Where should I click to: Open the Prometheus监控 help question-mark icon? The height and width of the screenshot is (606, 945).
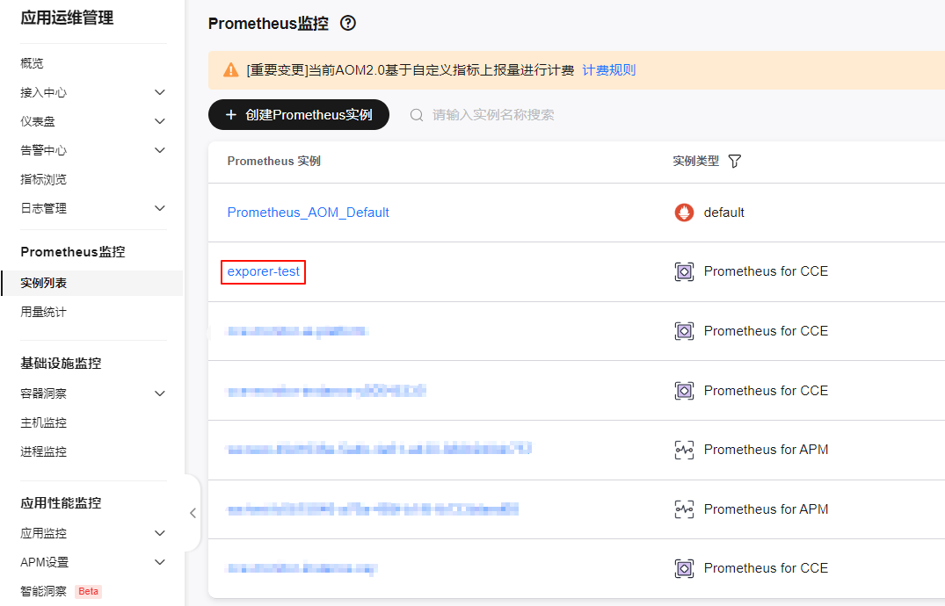point(348,23)
